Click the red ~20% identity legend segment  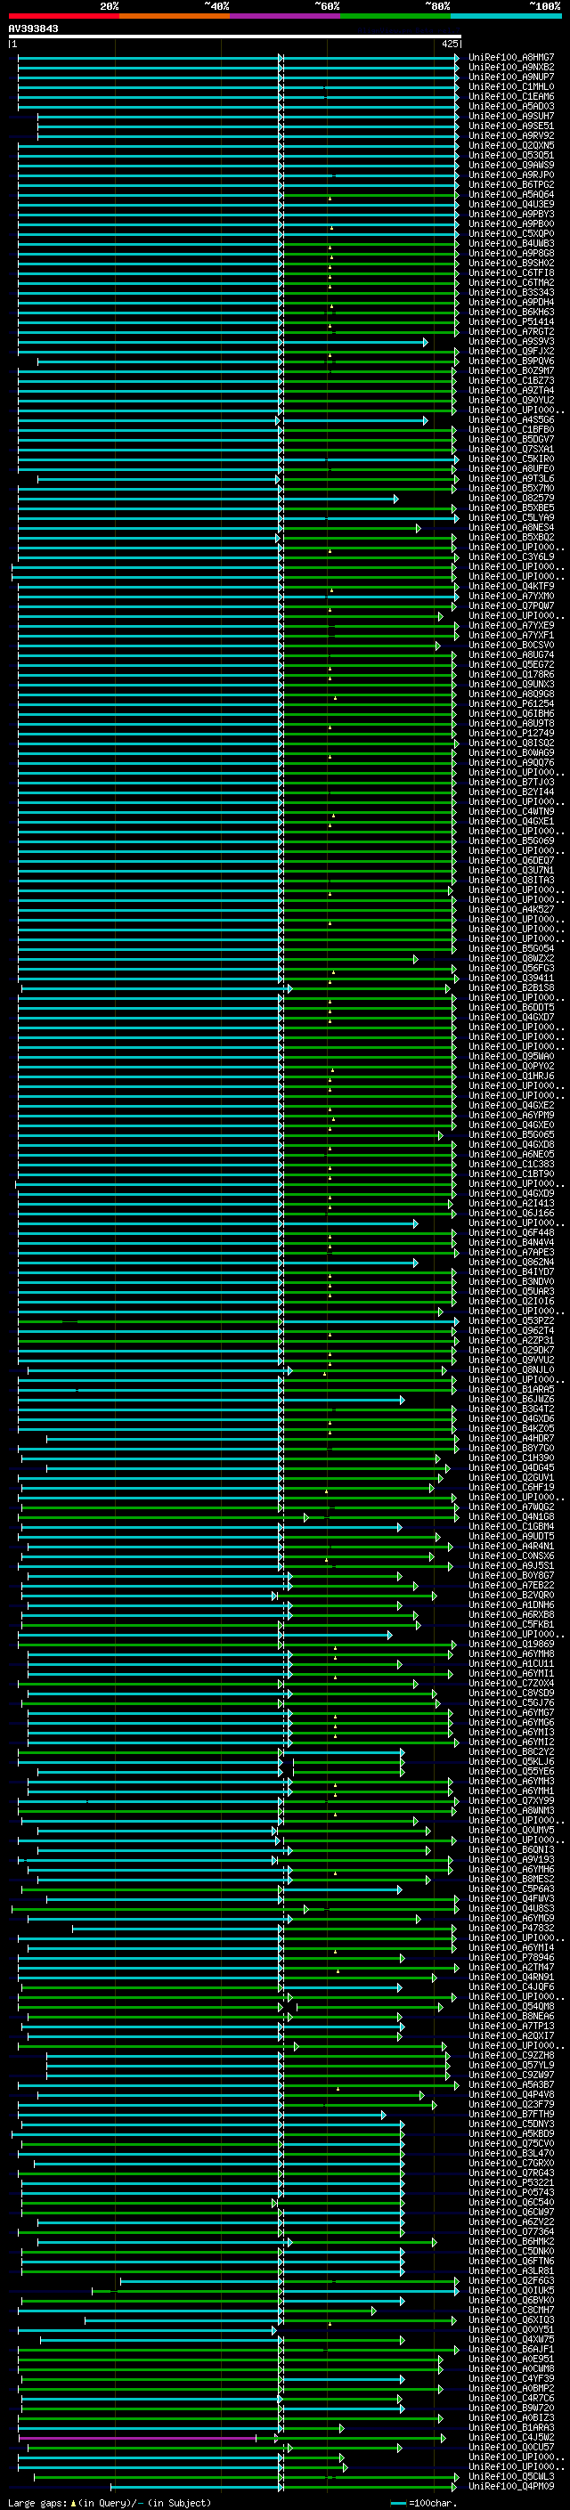pyautogui.click(x=63, y=16)
